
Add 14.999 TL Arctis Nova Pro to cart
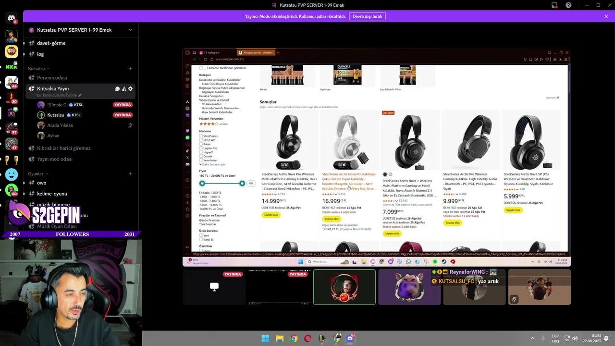tap(271, 215)
